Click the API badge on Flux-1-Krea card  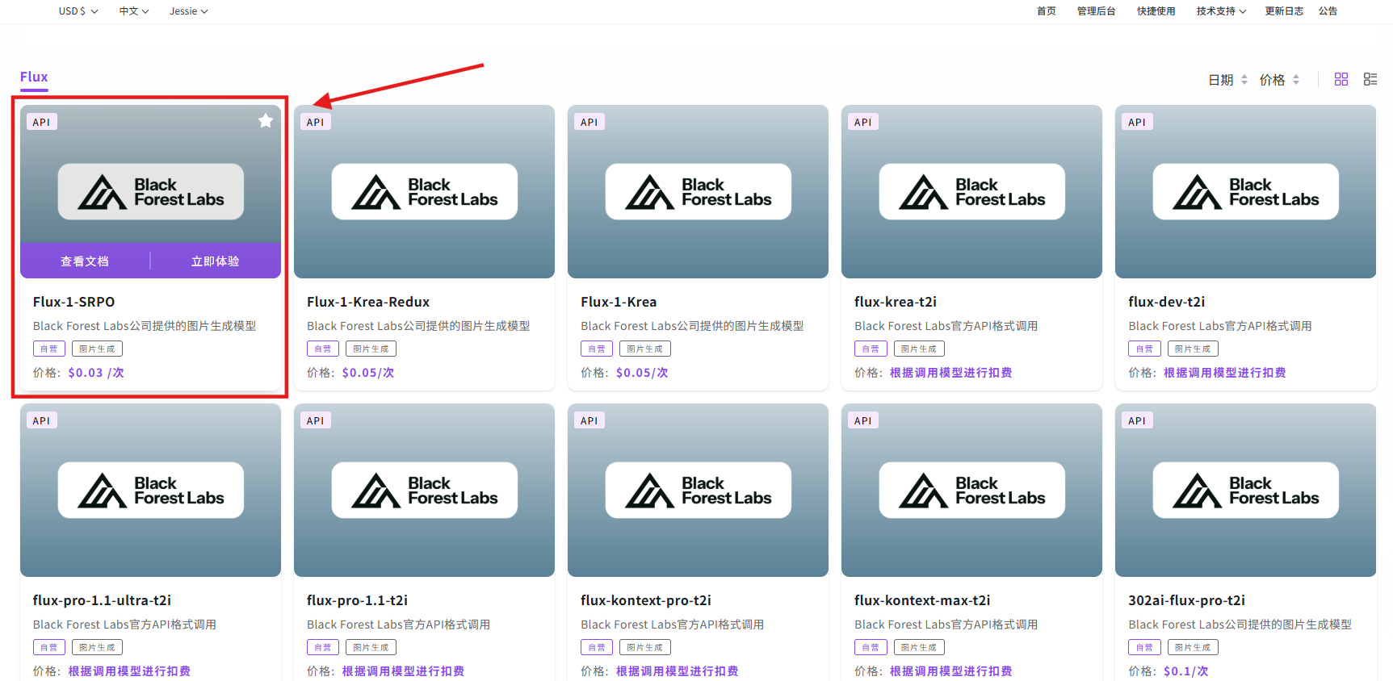click(590, 122)
